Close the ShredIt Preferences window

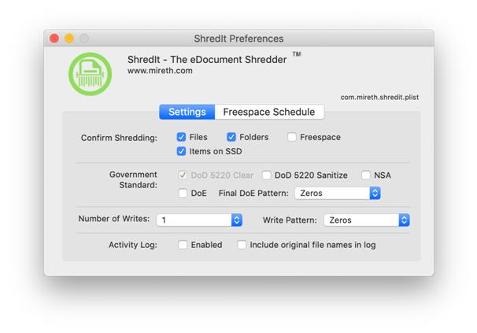click(x=54, y=39)
